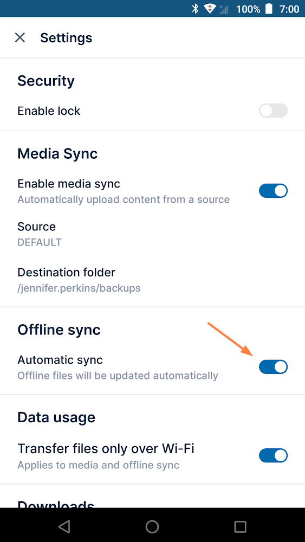Enable the lock toggle under Security
The width and height of the screenshot is (305, 542).
(273, 111)
